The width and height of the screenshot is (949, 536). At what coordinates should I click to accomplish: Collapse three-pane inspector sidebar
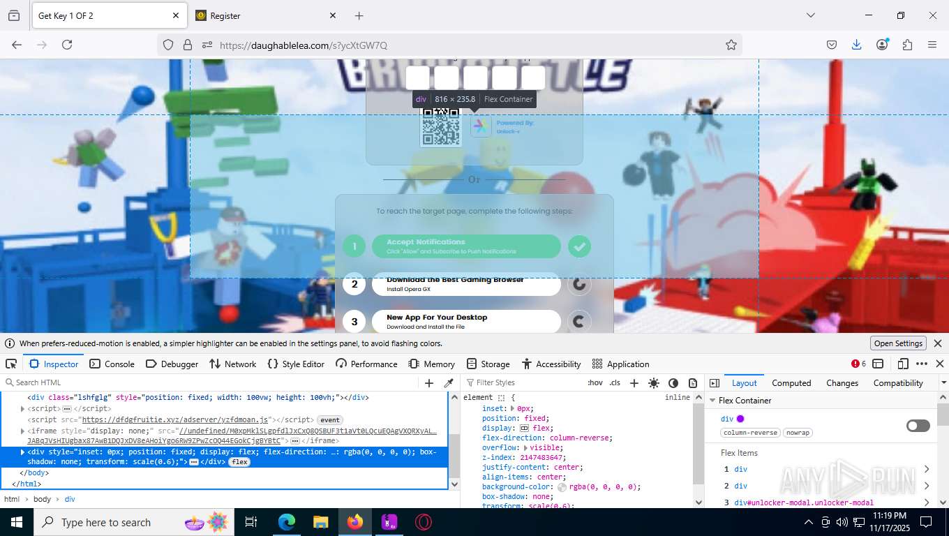pyautogui.click(x=715, y=382)
